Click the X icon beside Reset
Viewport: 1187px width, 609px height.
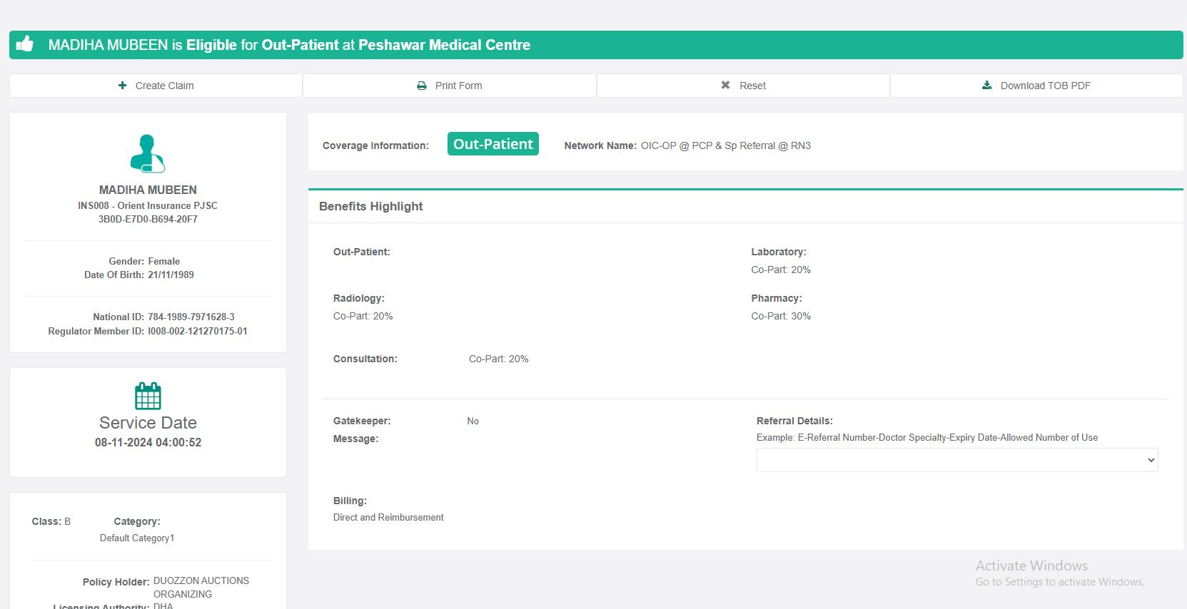coord(725,86)
